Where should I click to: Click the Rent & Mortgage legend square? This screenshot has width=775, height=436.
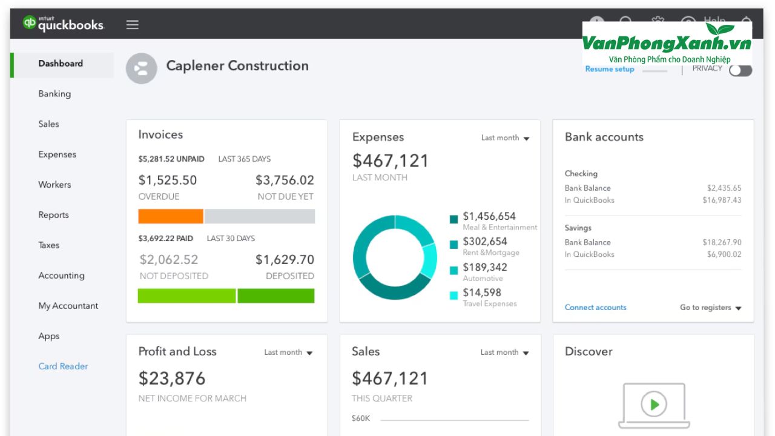click(x=454, y=245)
